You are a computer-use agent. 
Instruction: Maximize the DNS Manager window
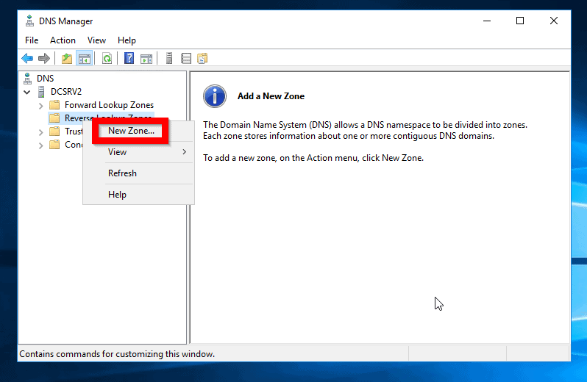520,21
